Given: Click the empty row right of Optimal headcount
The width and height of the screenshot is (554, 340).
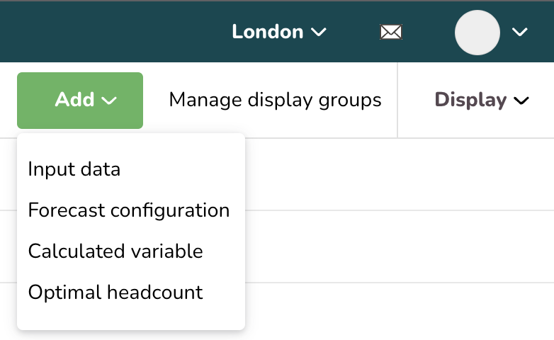Looking at the screenshot, I should pyautogui.click(x=400, y=311).
